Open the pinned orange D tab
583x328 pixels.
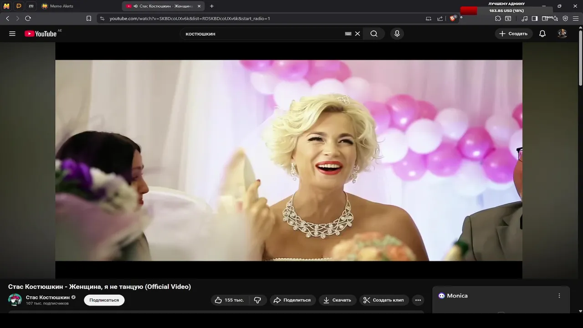click(x=19, y=6)
